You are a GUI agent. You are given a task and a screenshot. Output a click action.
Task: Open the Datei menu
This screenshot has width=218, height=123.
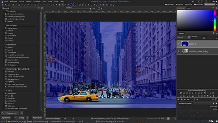click(6, 1)
